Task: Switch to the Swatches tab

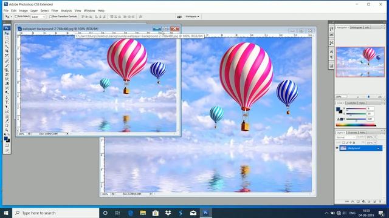Action: coord(351,103)
